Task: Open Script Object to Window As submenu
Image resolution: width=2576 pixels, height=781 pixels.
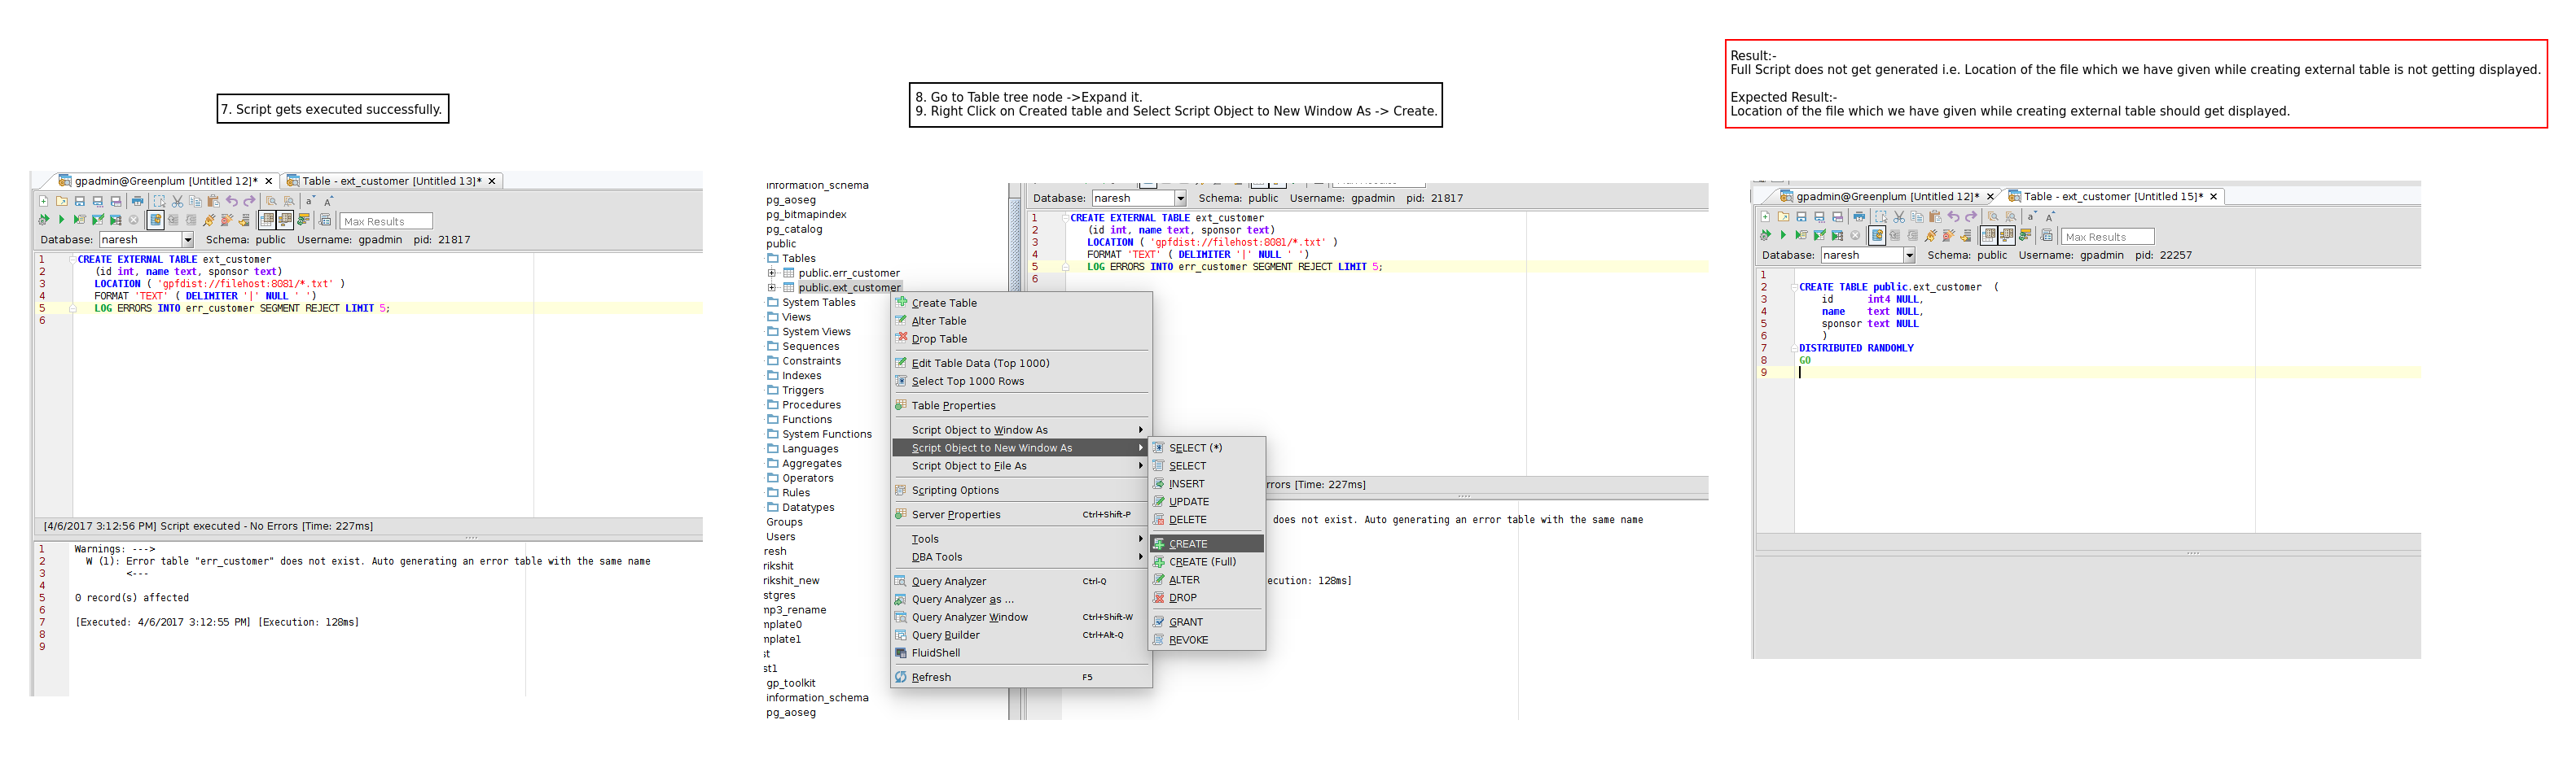Action: tap(1020, 430)
